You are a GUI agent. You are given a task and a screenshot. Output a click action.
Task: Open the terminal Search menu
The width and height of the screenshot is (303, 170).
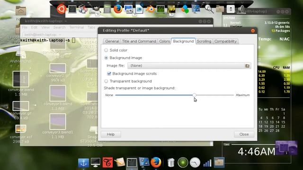60,27
